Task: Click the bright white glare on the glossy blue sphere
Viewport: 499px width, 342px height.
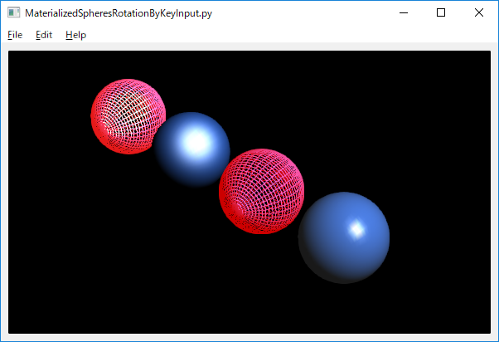Action: click(x=196, y=142)
